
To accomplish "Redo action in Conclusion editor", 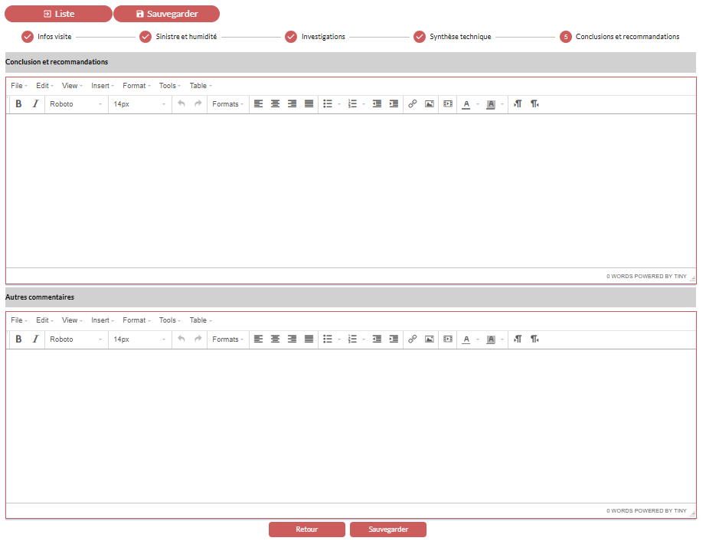I will click(198, 104).
